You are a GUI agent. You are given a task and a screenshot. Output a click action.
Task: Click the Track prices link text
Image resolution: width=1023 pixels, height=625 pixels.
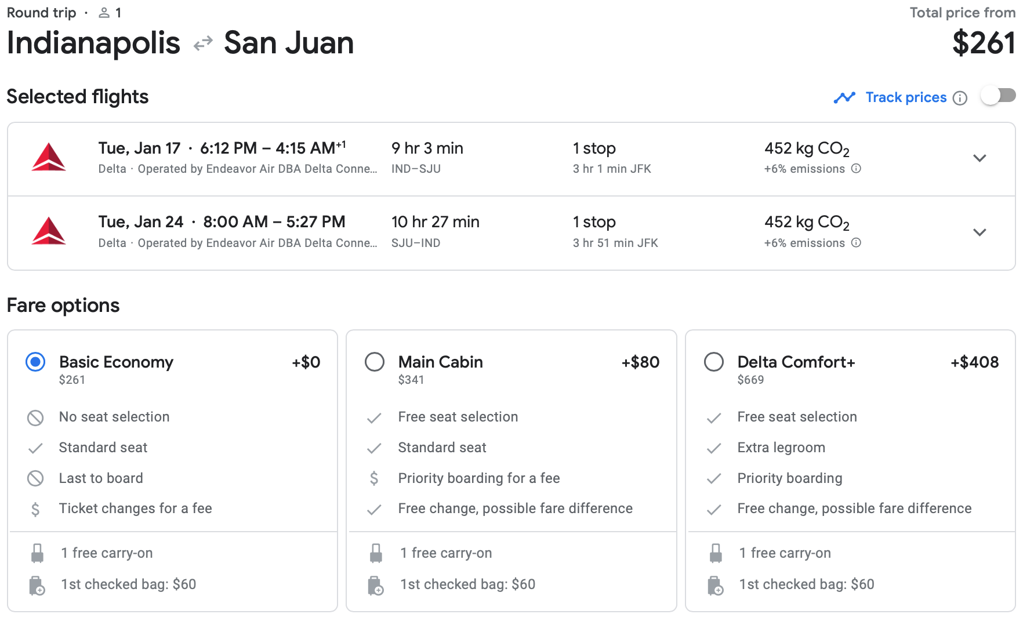coord(906,97)
